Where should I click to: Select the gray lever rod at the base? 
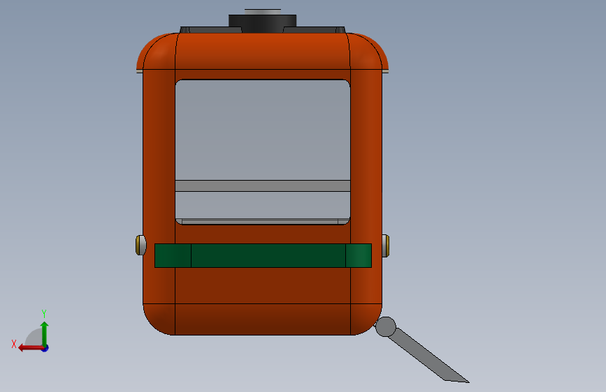pos(428,356)
